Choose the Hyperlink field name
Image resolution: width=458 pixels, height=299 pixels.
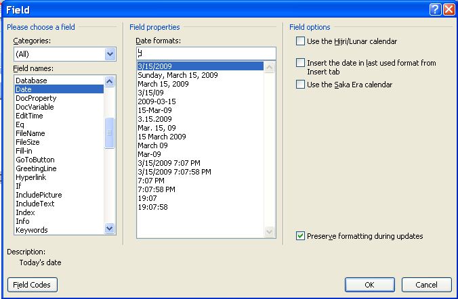(32, 177)
